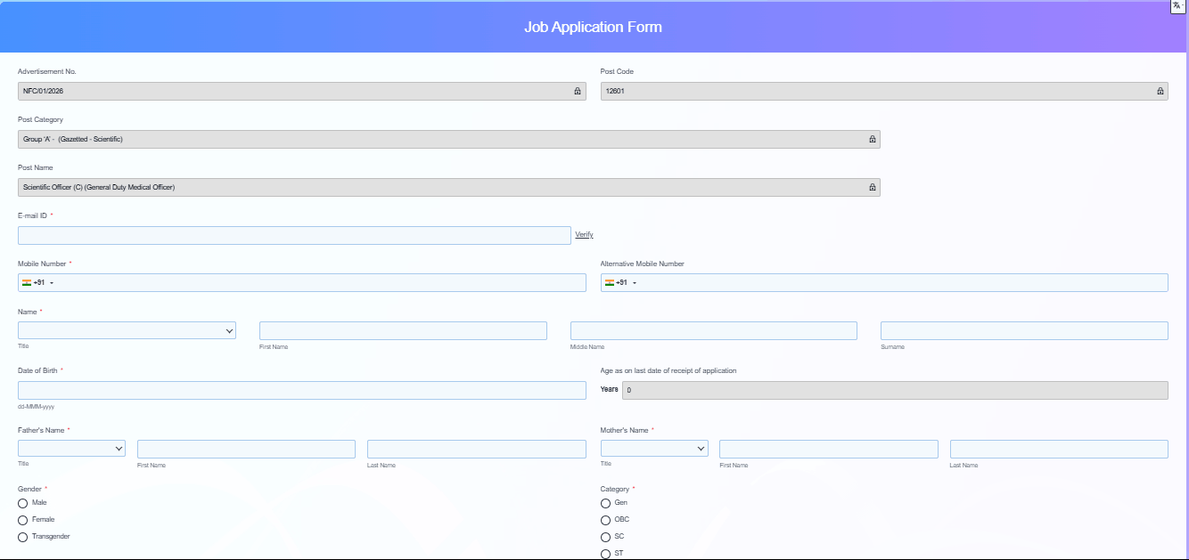Expand the Father's Name Title dropdown
The image size is (1189, 560).
pos(71,449)
